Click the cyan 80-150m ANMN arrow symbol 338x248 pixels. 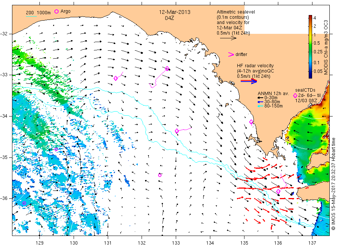(260, 106)
